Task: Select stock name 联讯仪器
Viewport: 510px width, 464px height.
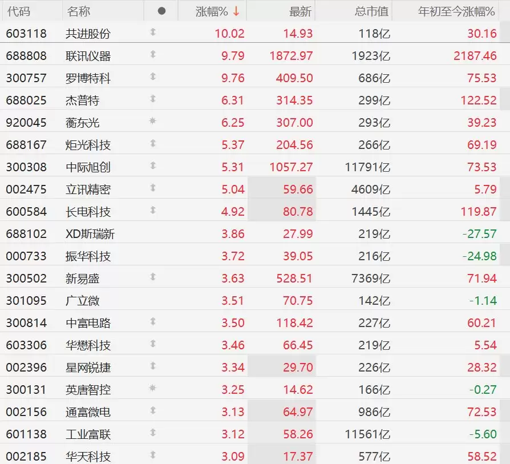Action: [x=88, y=56]
